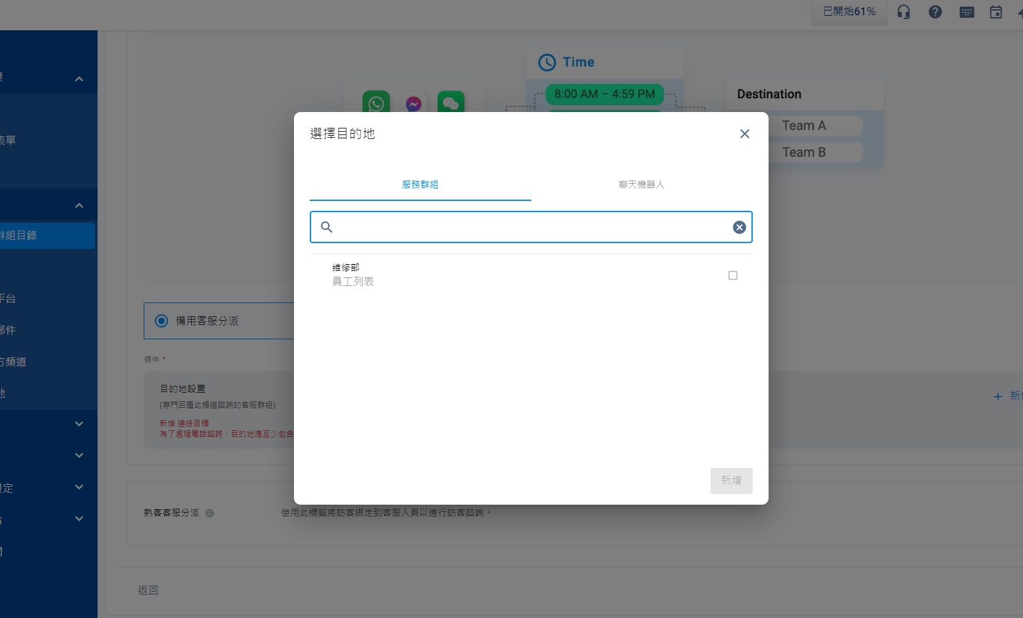Open the help question mark icon
The image size is (1023, 618).
click(935, 12)
